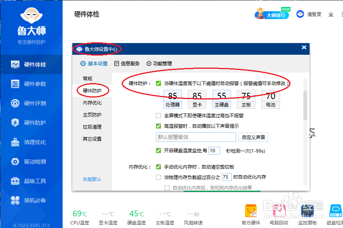Click the 默认报警音效 sound field

pyautogui.click(x=196, y=137)
